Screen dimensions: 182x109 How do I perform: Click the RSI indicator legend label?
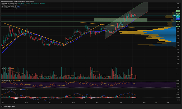(x=12, y=80)
